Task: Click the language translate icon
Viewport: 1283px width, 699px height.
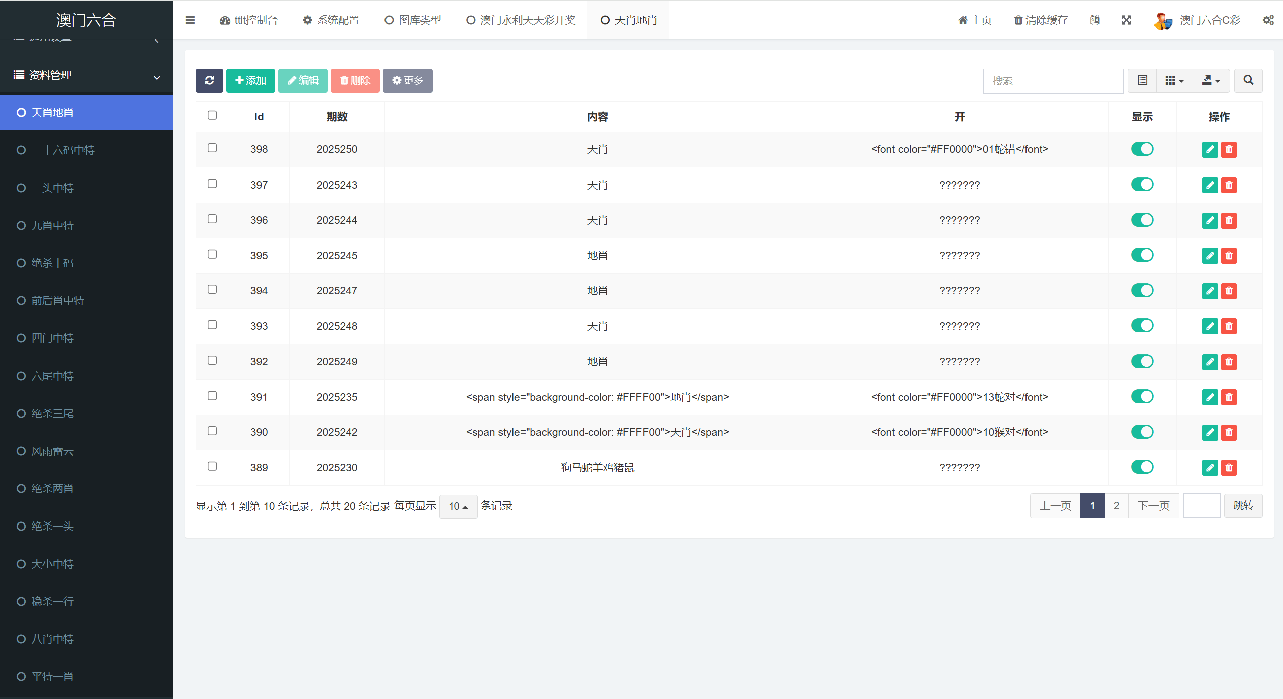Action: (1095, 20)
